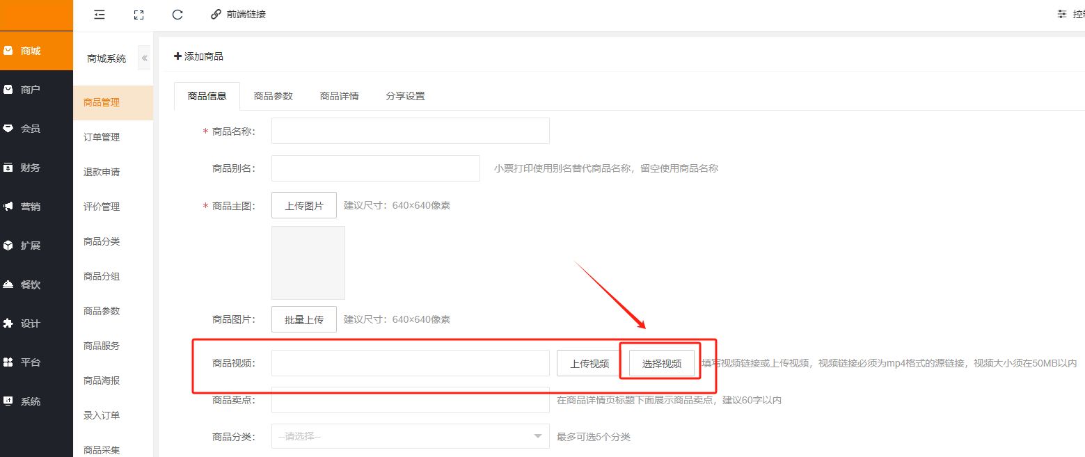The image size is (1085, 457).
Task: Collapse the 商城系统 submenu panel
Action: [145, 58]
